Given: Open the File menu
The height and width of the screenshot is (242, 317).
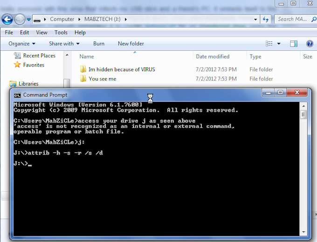Looking at the screenshot, I should (9, 33).
